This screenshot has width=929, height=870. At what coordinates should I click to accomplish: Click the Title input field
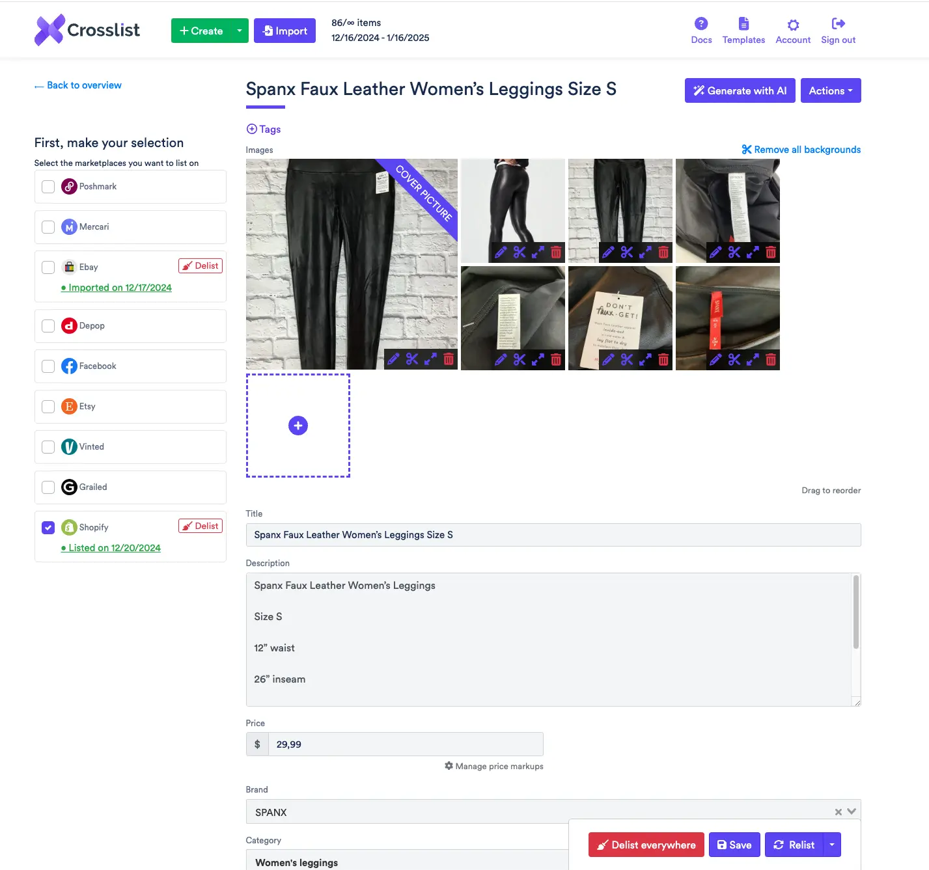(553, 535)
